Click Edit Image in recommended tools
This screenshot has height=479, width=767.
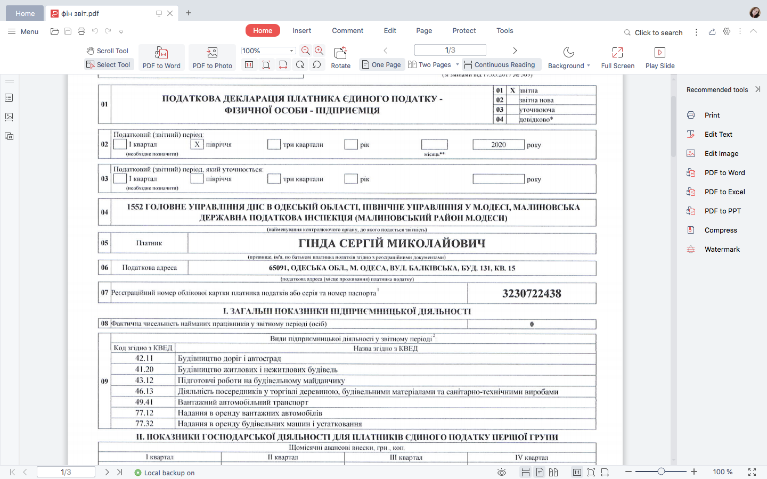[x=721, y=153]
